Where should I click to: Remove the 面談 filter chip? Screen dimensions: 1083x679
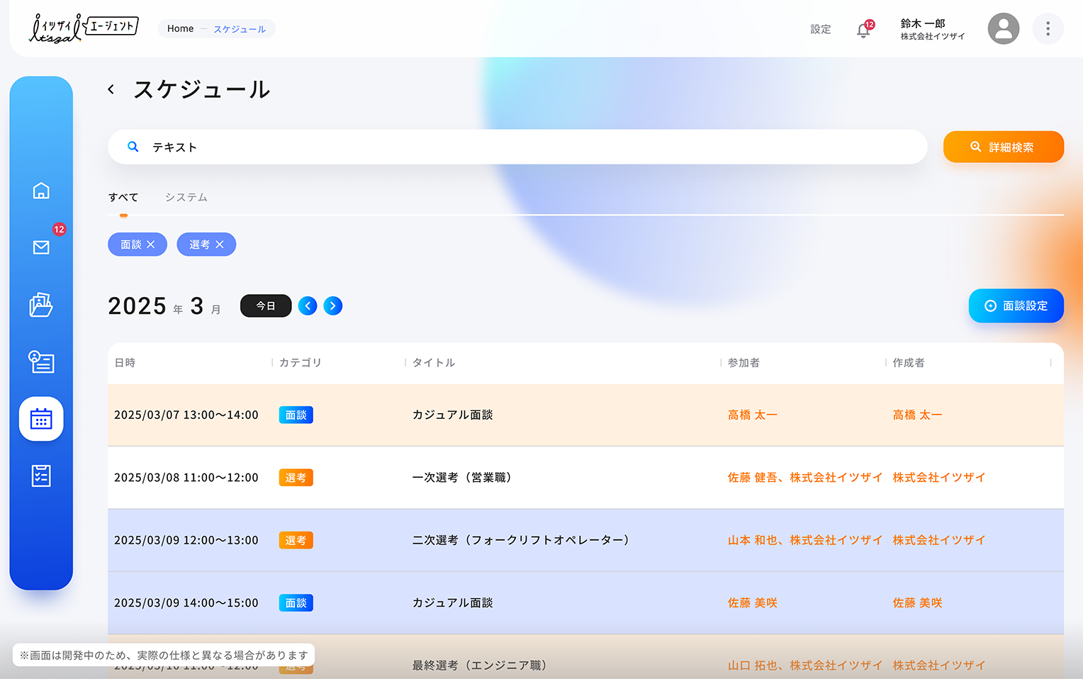pos(150,245)
